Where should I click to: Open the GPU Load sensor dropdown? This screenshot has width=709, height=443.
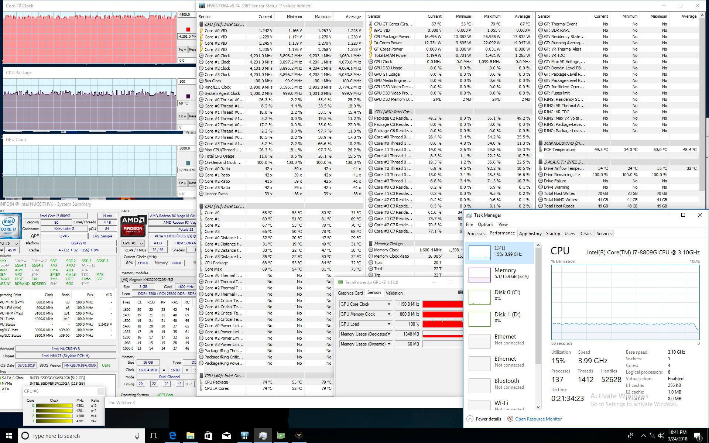(389, 324)
